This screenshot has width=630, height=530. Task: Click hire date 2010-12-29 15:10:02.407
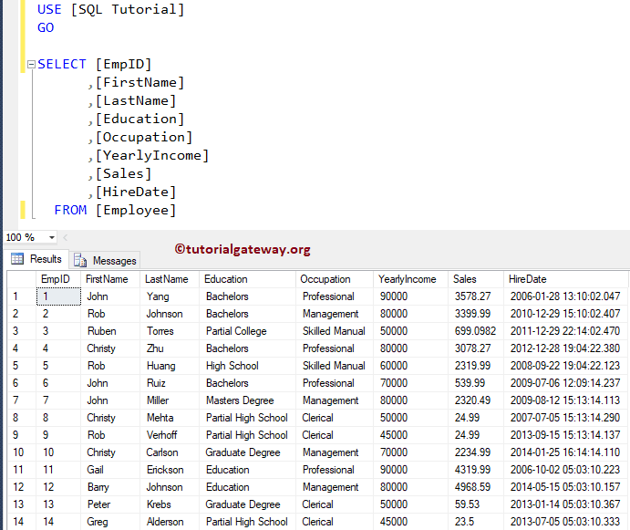[565, 314]
